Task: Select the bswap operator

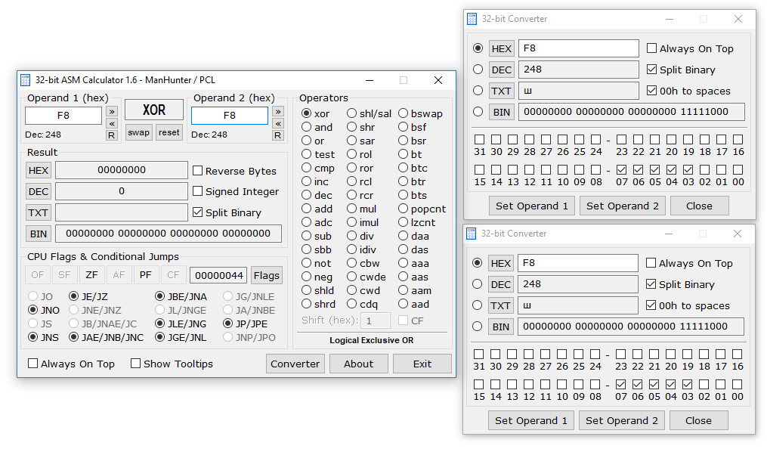Action: coord(404,113)
